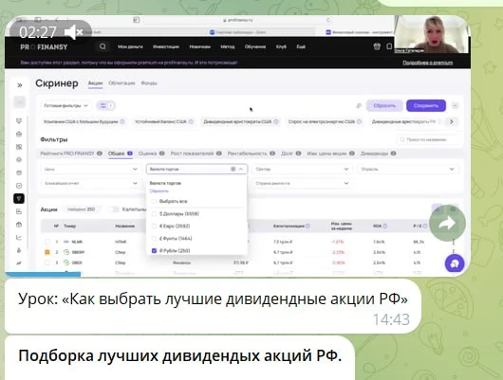Open the Отрасль filter dropdown
Image resolution: width=503 pixels, height=380 pixels.
(x=408, y=169)
